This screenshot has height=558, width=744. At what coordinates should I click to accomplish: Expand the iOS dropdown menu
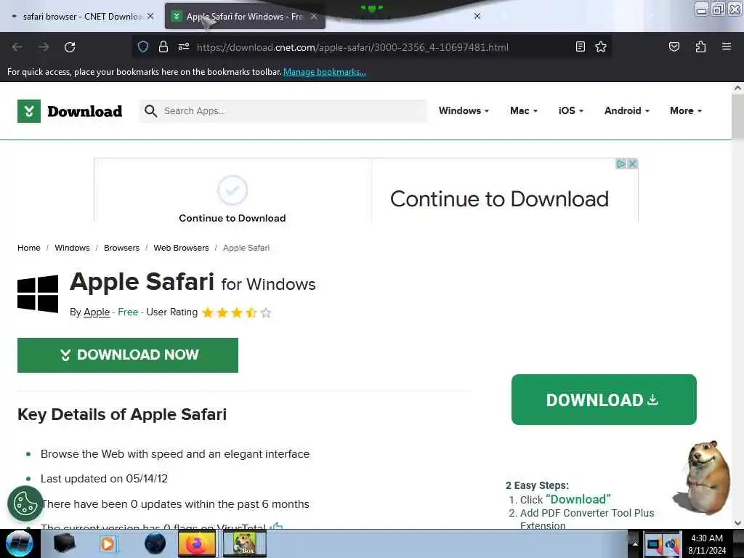pos(571,110)
